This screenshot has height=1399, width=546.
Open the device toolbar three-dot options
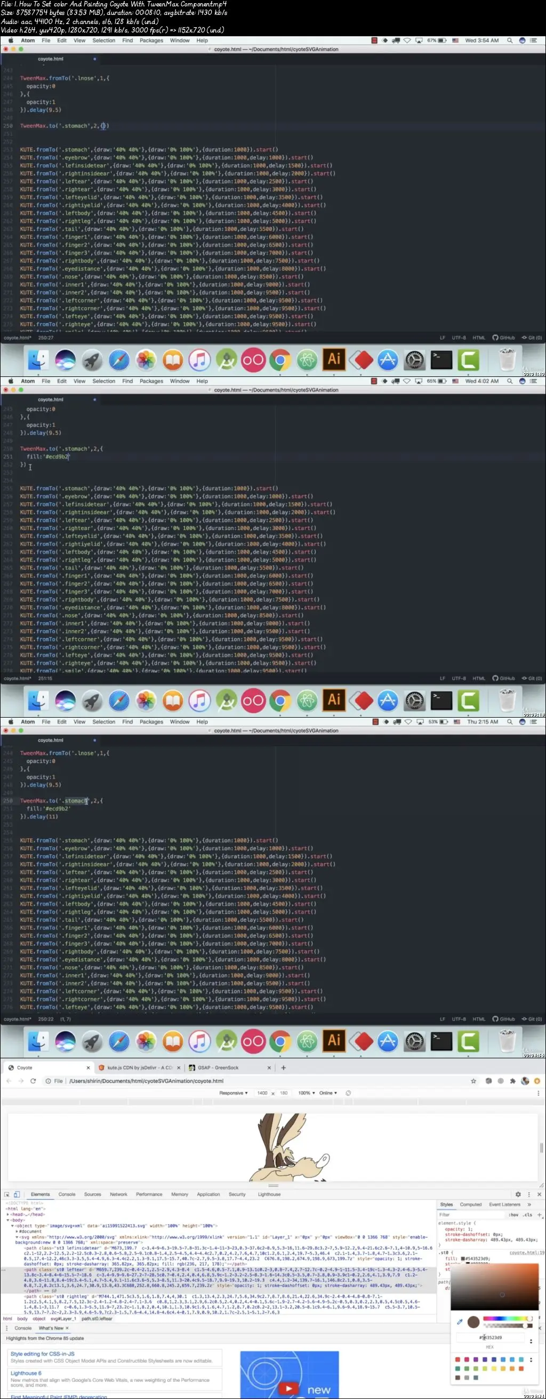[538, 1094]
